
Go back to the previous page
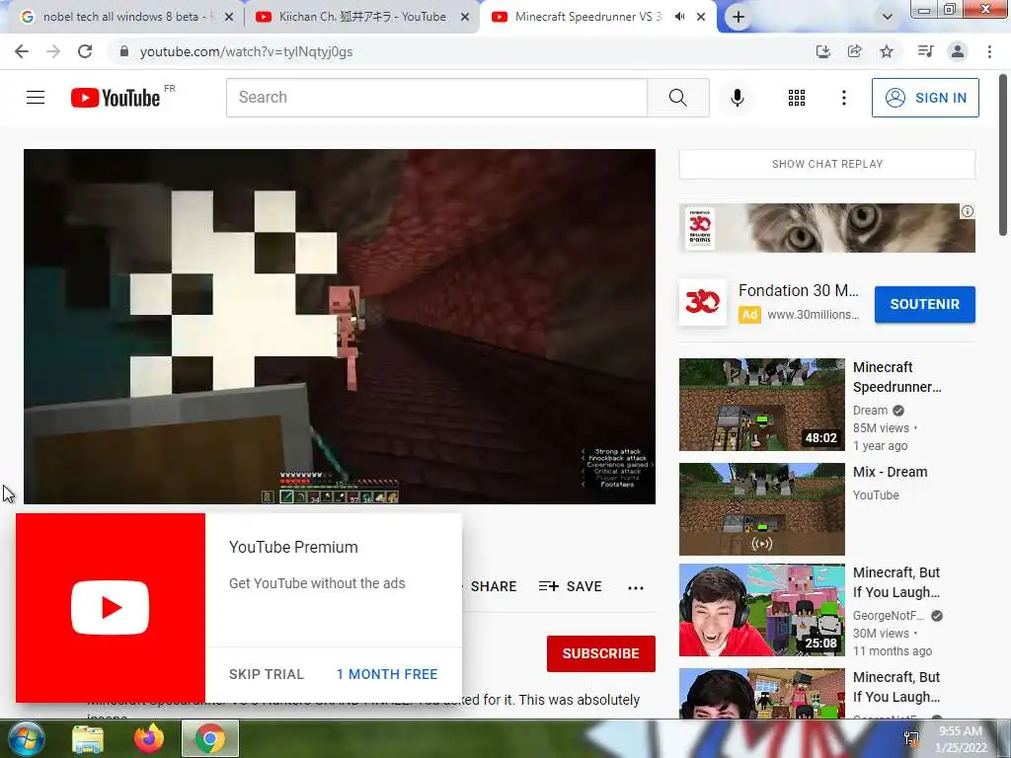point(22,51)
